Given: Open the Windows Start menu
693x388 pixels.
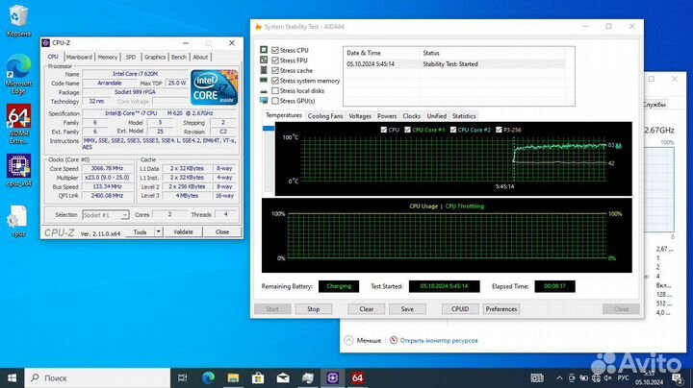Looking at the screenshot, I should pos(12,377).
